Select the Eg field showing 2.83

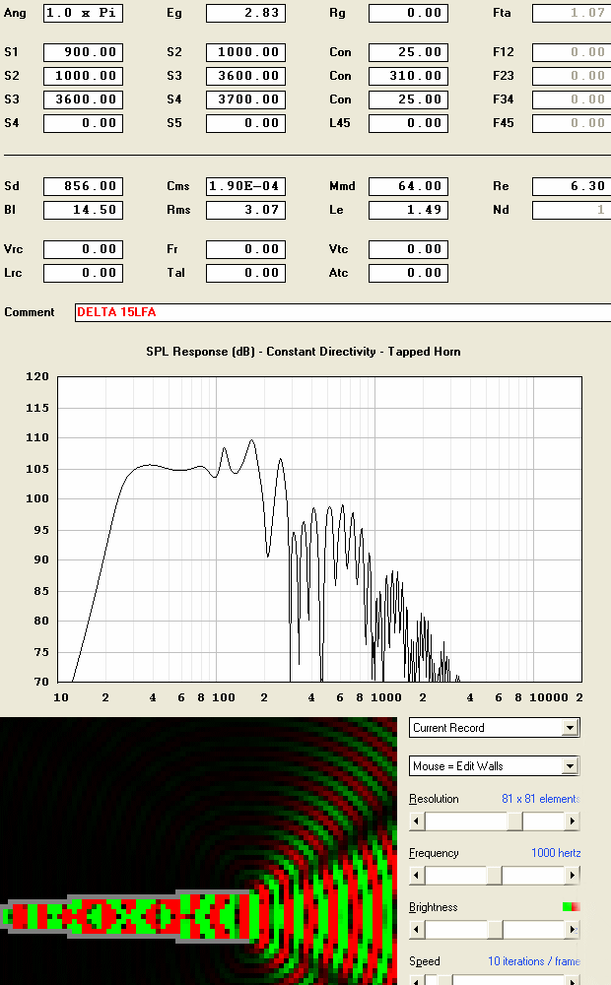point(245,13)
